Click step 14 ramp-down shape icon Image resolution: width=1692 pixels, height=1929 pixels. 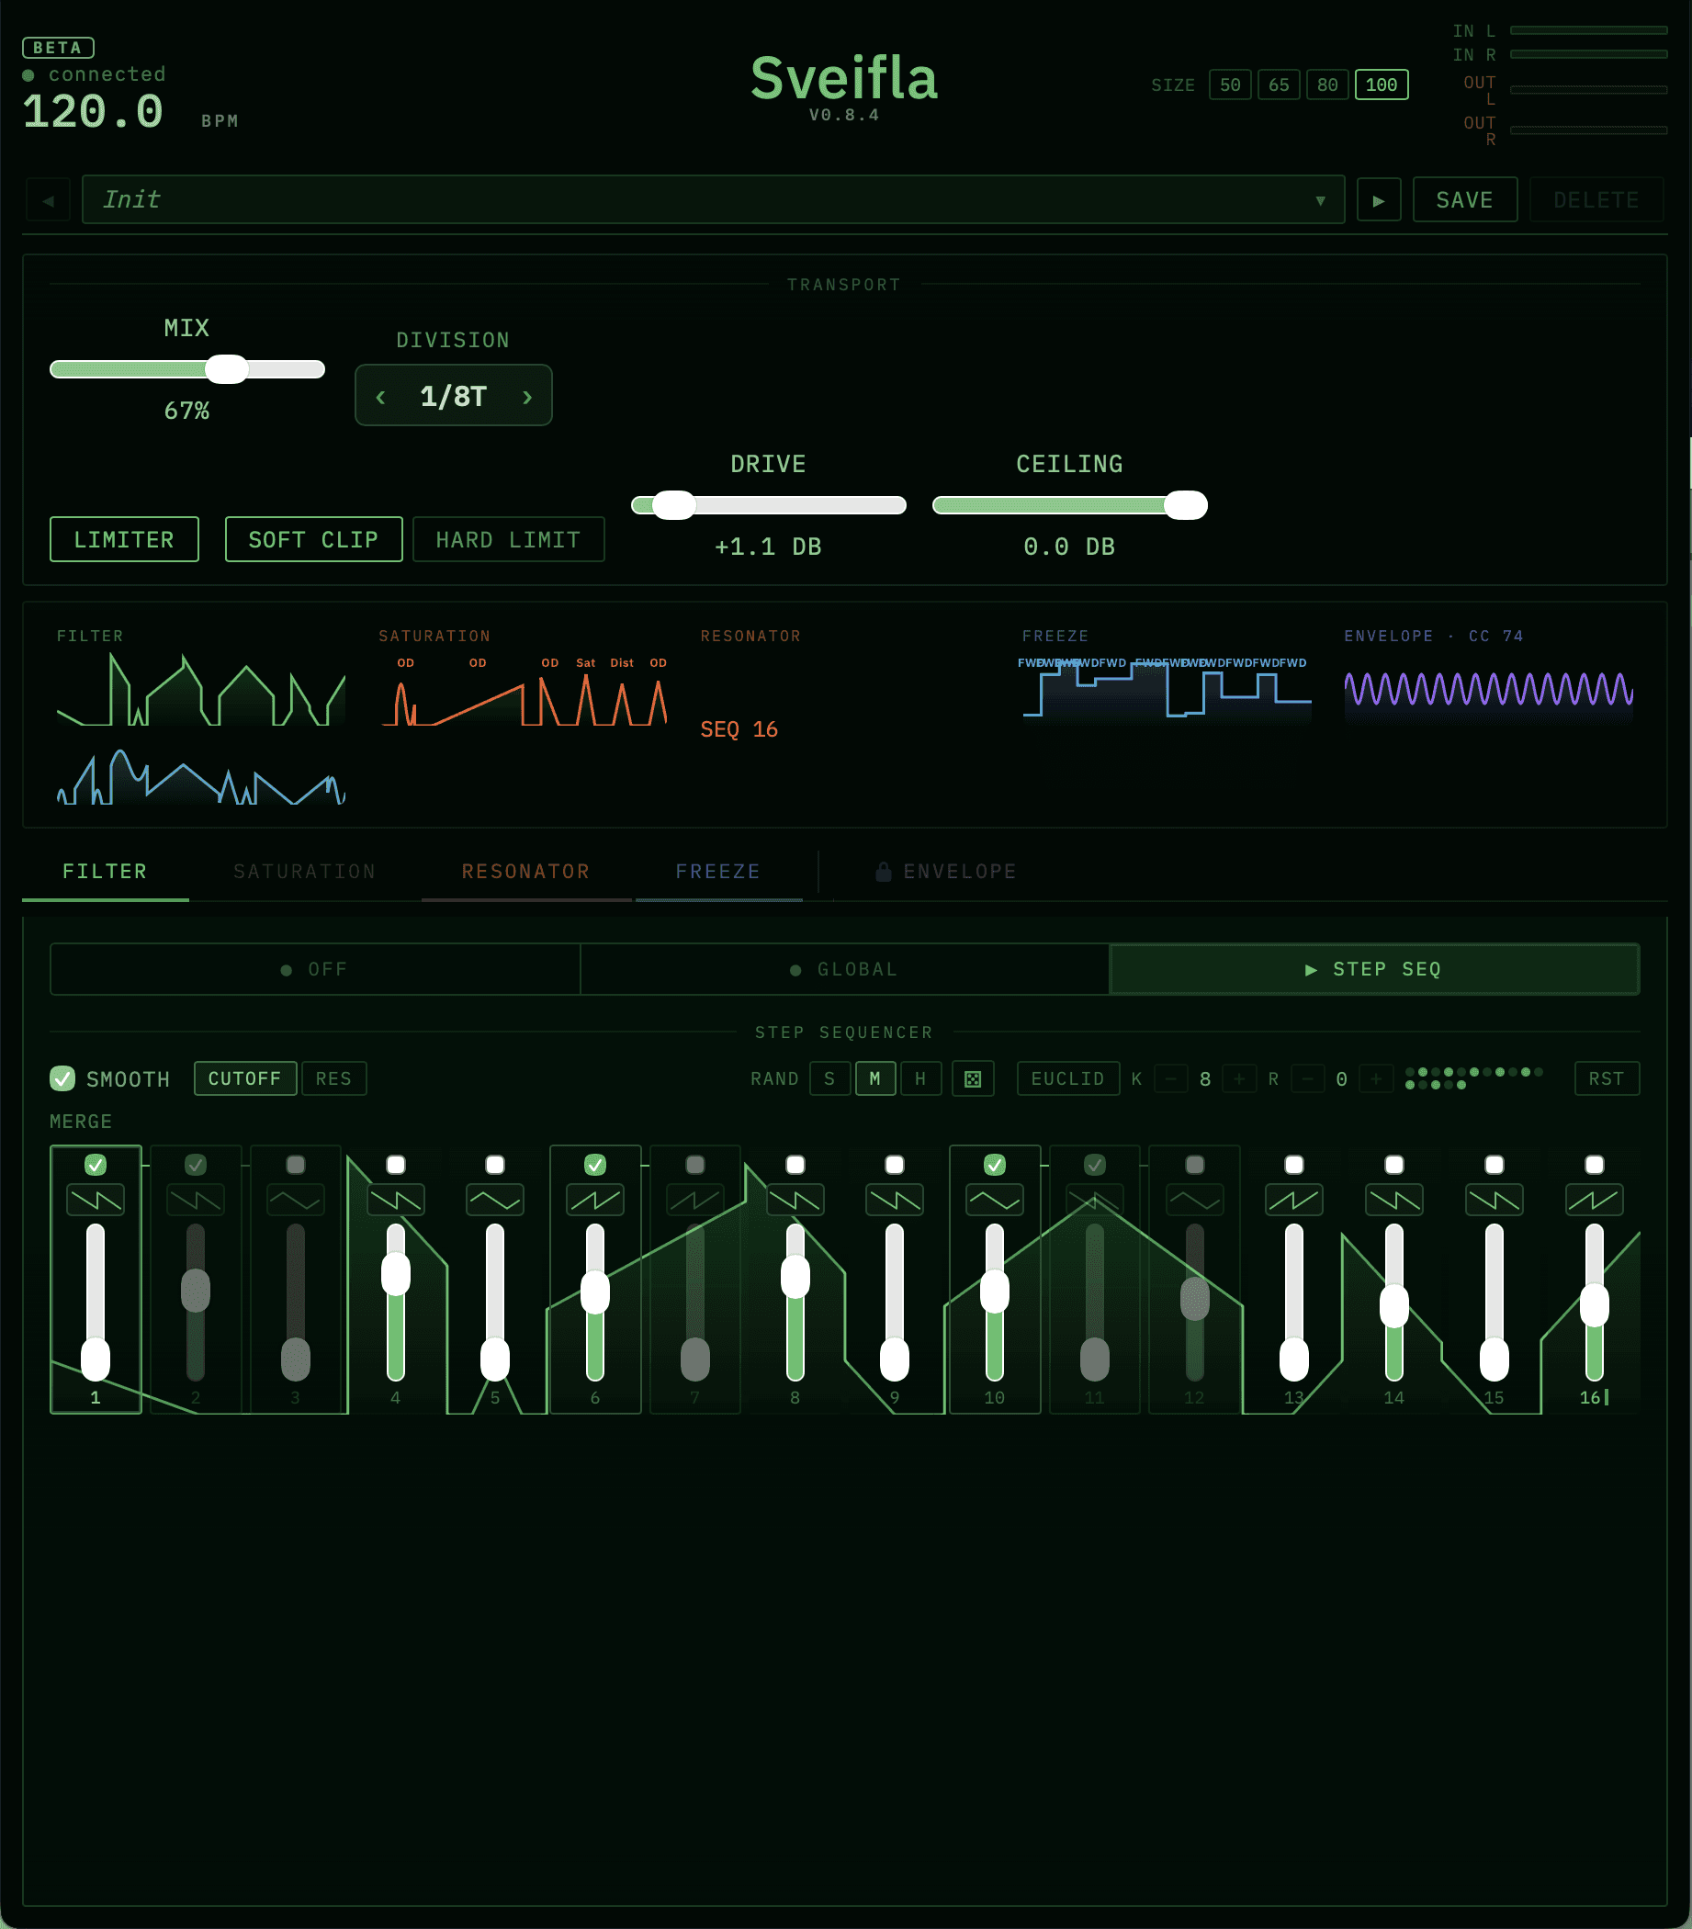[1393, 1201]
